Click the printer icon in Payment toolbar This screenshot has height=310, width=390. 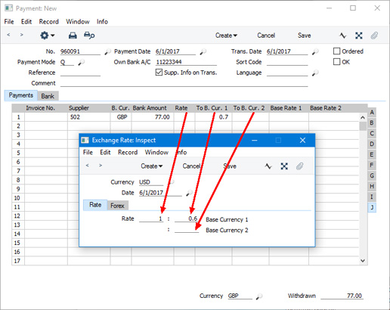tap(73, 36)
